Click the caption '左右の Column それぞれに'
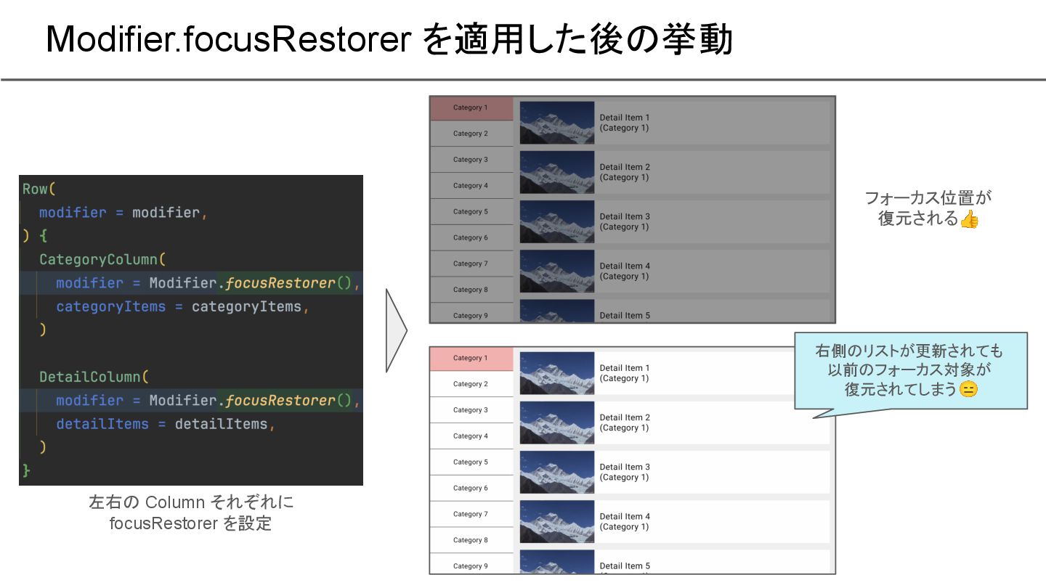Image resolution: width=1046 pixels, height=588 pixels. click(x=191, y=502)
